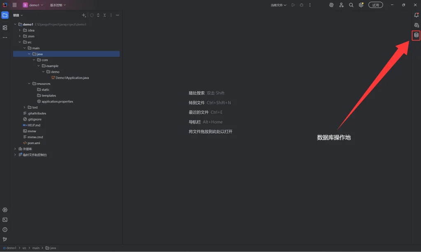Open the Problems tool window

click(5, 229)
